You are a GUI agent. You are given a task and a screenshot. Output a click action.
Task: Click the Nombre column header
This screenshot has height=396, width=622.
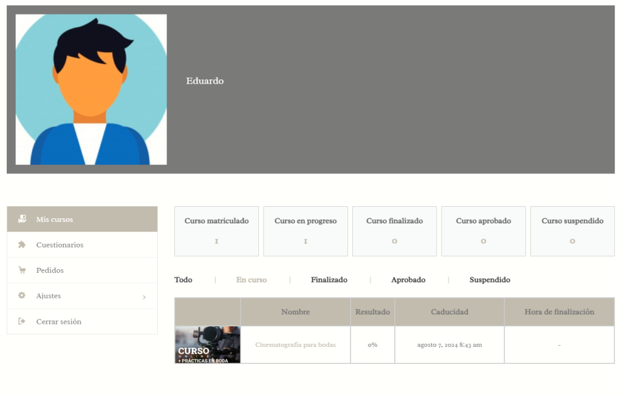295,311
